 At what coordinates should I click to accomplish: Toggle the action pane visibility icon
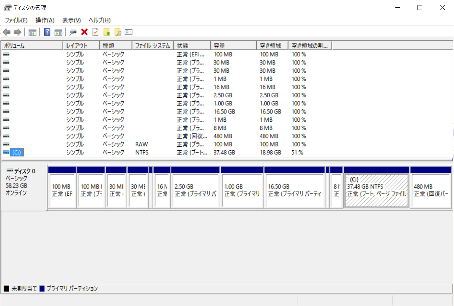(58, 32)
